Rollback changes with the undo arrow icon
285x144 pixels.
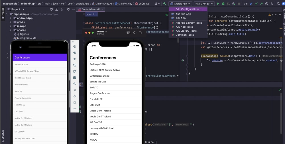click(272, 4)
